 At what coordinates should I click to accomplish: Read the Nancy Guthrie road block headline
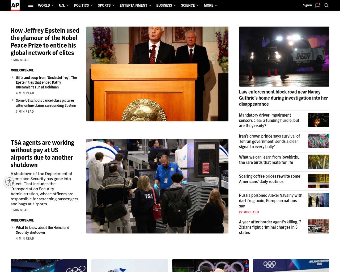pyautogui.click(x=283, y=98)
